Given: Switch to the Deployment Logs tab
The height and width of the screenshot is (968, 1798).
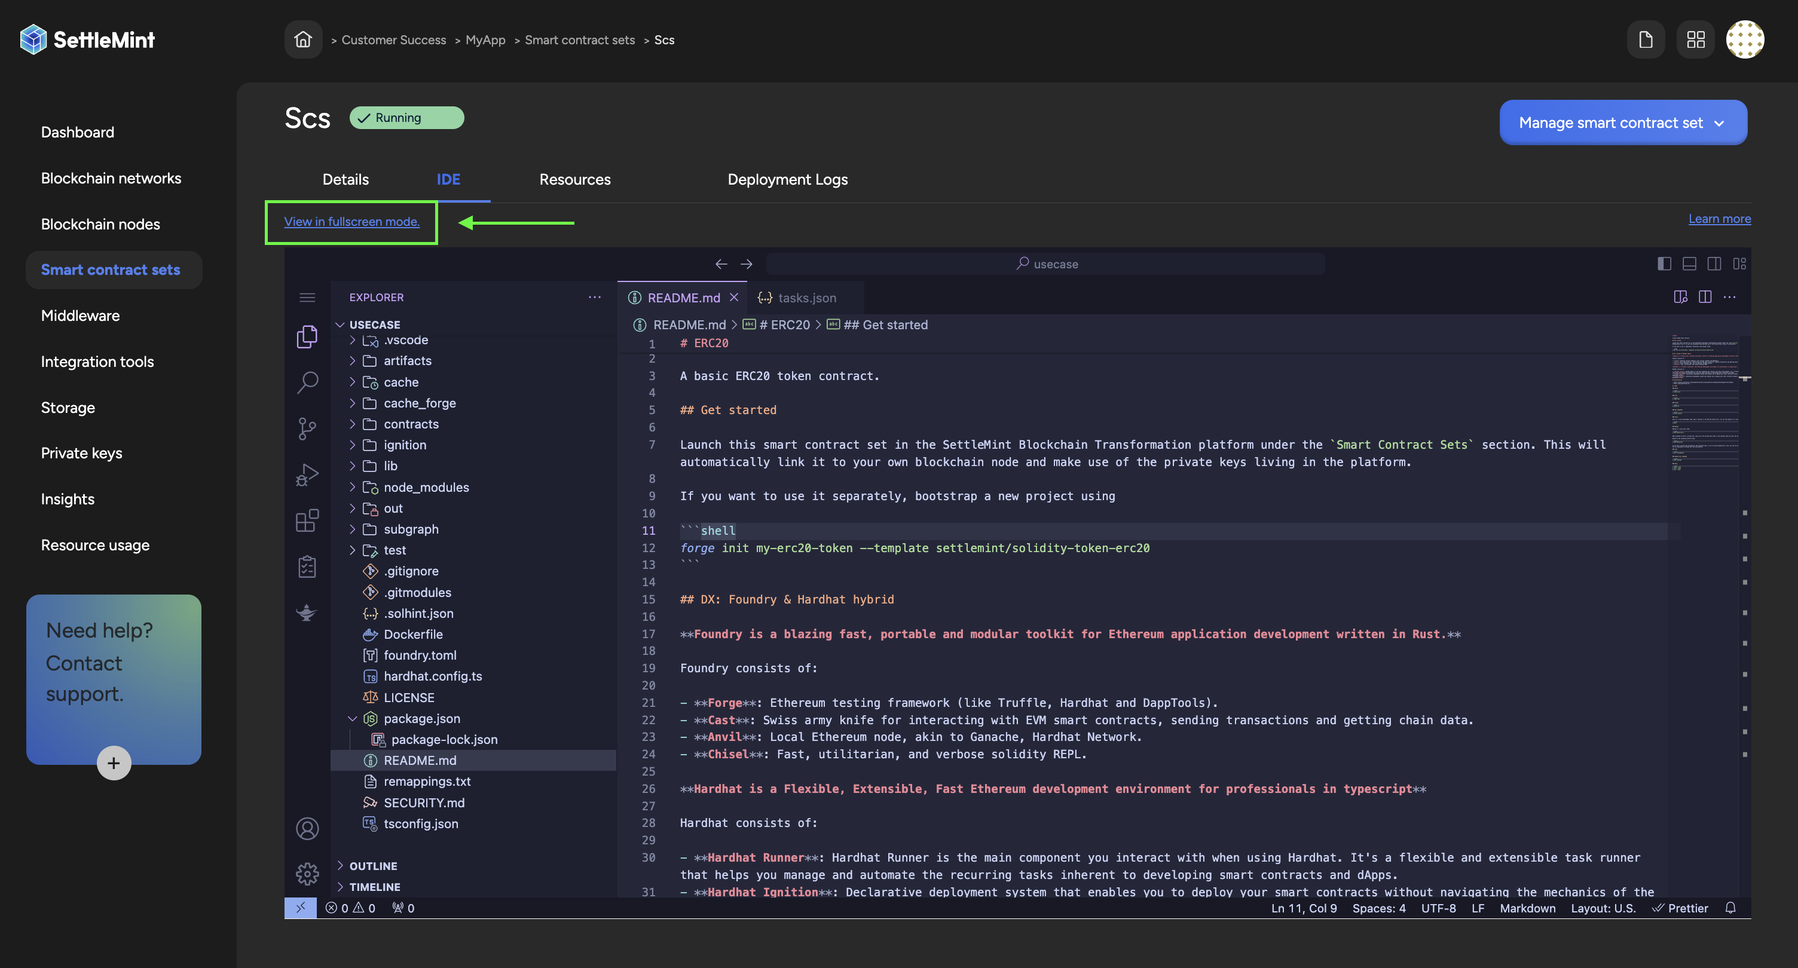Looking at the screenshot, I should tap(787, 179).
